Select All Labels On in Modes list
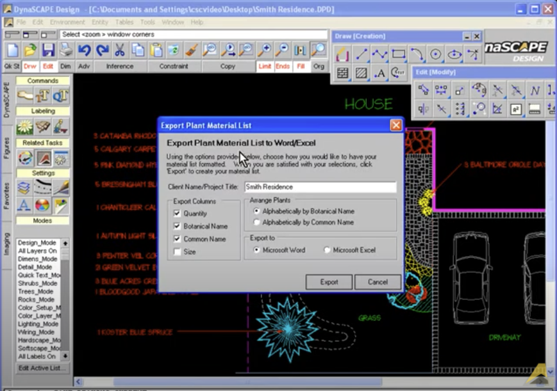The width and height of the screenshot is (557, 391). tap(38, 356)
